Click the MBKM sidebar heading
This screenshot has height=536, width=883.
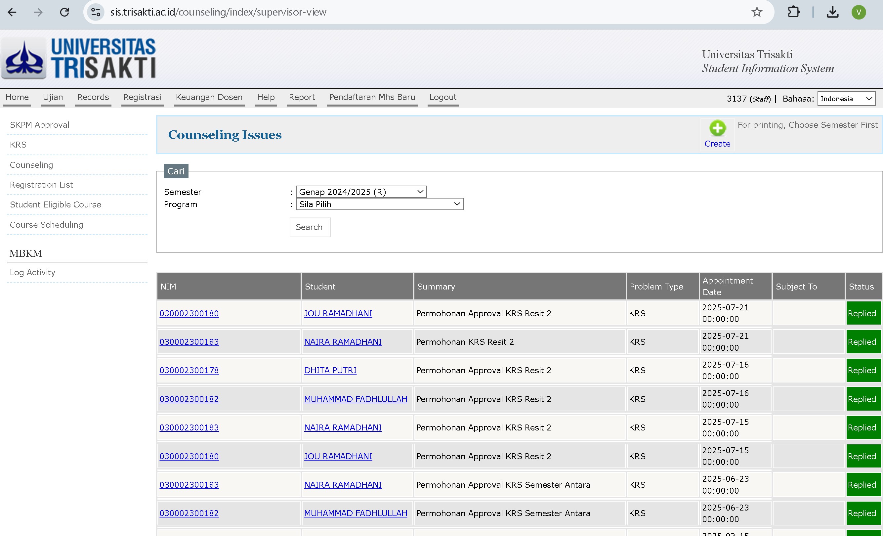pyautogui.click(x=26, y=253)
